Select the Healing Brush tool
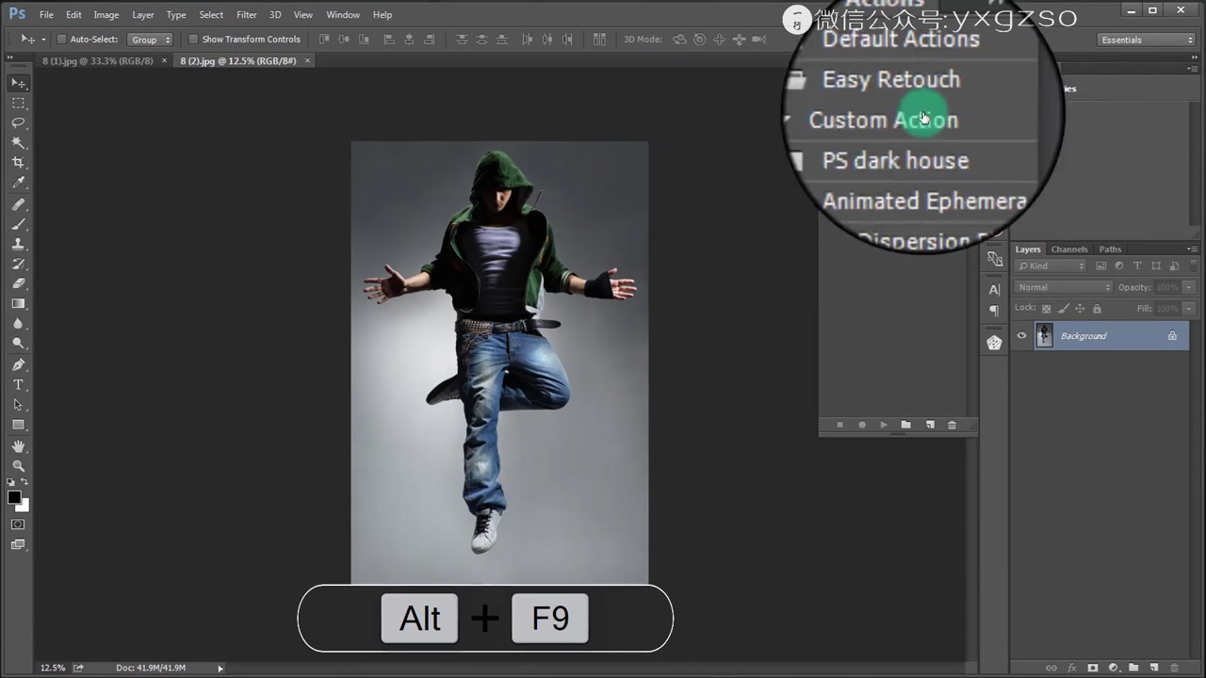 click(x=18, y=204)
